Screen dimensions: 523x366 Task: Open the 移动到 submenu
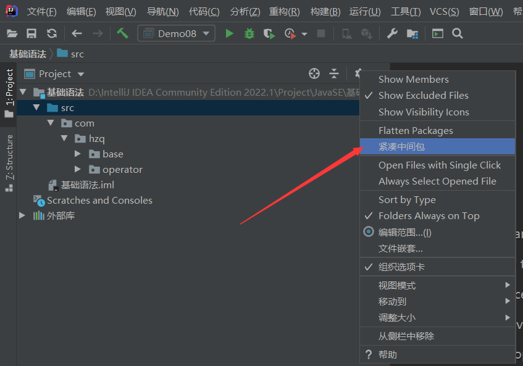(437, 302)
